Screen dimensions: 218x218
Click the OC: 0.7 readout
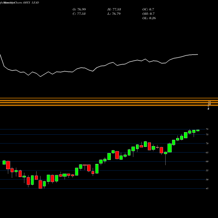148,10
